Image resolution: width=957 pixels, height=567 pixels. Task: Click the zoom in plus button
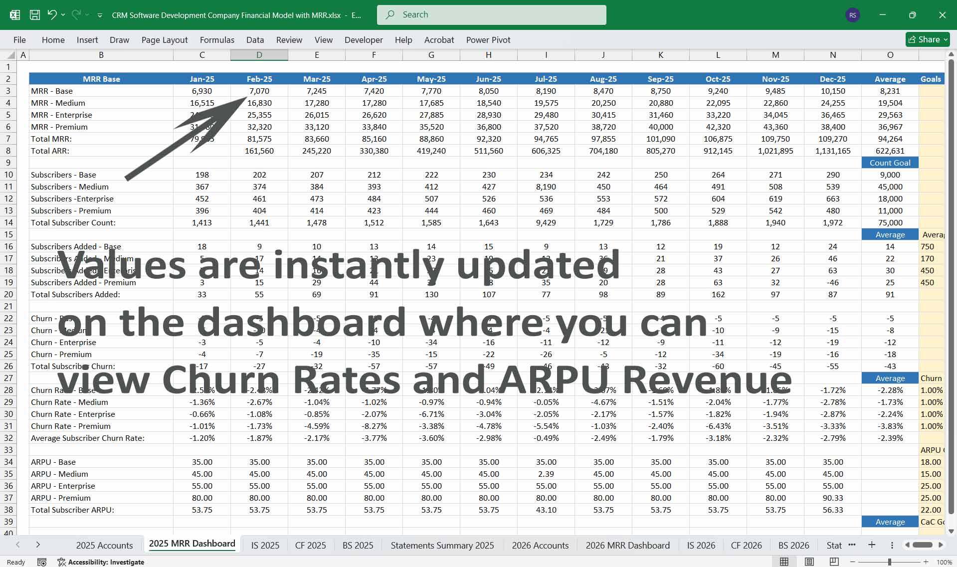tap(926, 562)
